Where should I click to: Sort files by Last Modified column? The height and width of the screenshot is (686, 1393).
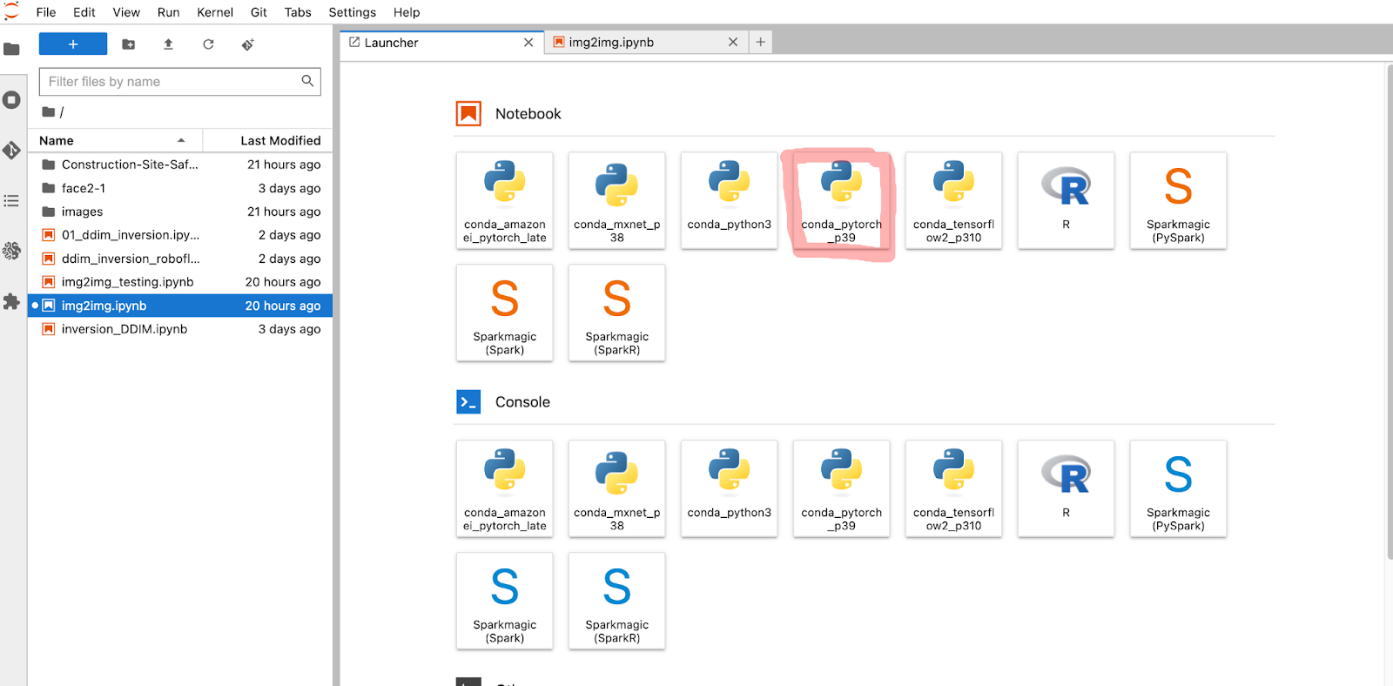click(267, 140)
